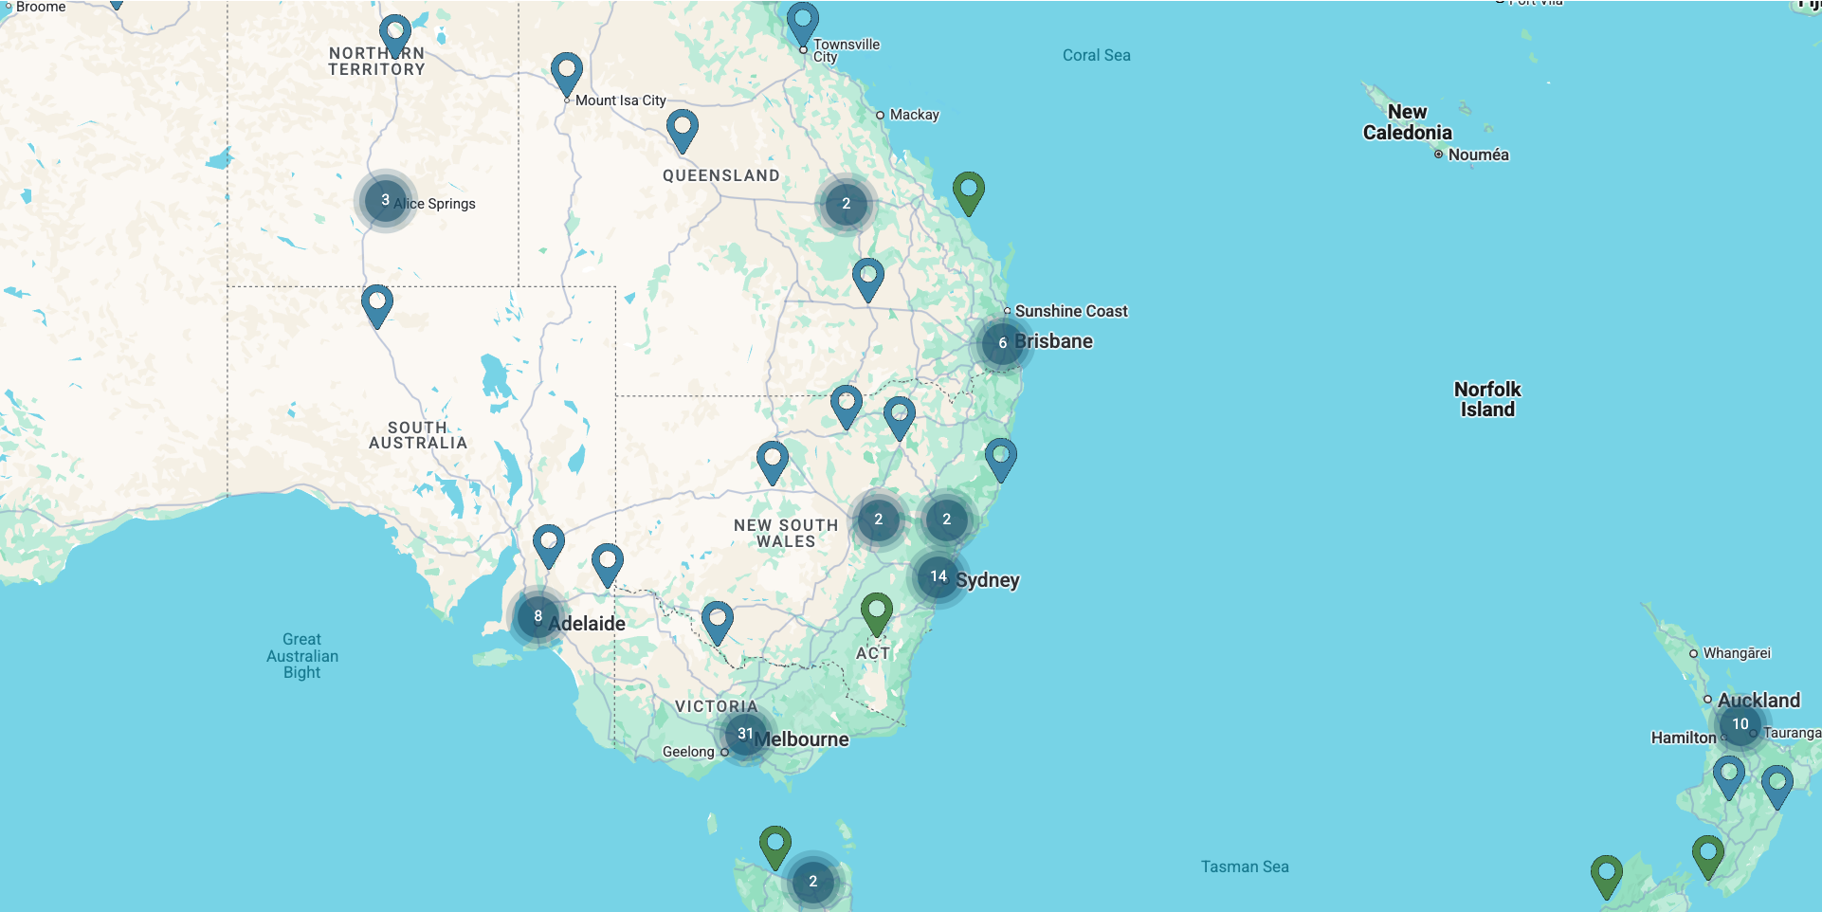This screenshot has width=1822, height=912.
Task: Click blue pin on the NSW-Victoria border
Action: [717, 621]
